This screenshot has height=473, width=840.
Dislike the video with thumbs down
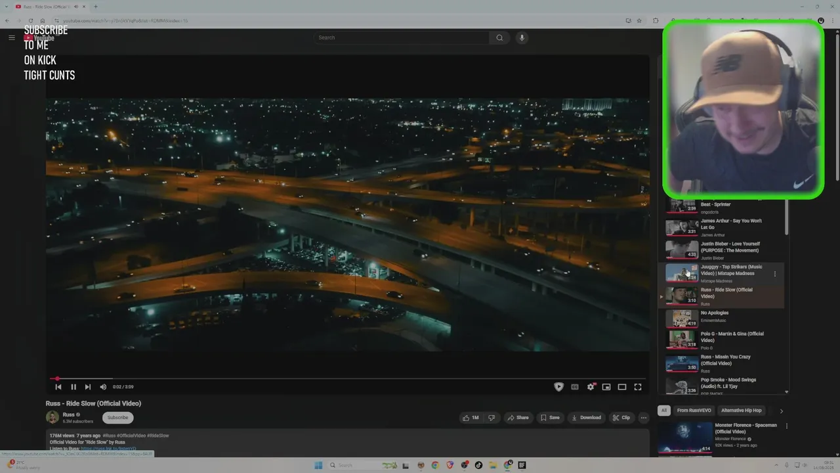point(492,417)
